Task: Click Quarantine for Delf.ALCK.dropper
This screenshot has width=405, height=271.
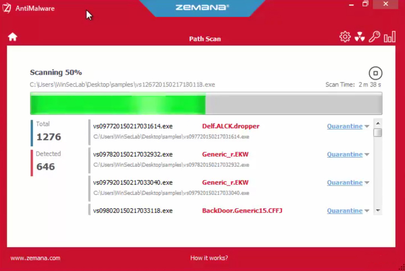Action: tap(345, 126)
